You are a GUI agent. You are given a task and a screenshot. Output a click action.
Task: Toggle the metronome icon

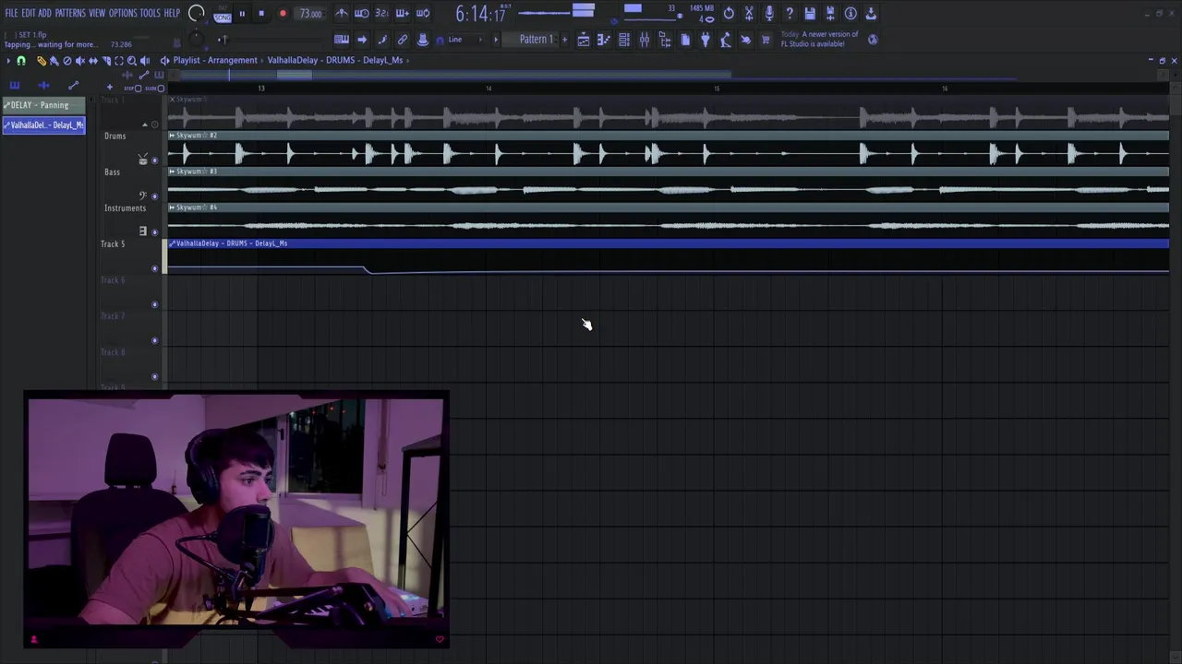pos(342,14)
